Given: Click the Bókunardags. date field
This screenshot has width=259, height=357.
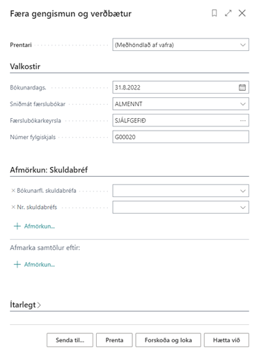Looking at the screenshot, I should point(175,87).
